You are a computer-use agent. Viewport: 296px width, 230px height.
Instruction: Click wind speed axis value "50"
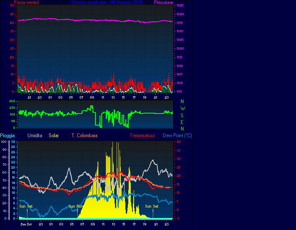tap(12, 5)
